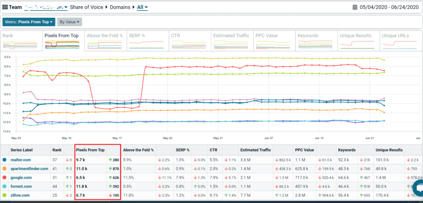The image size is (423, 203).
Task: Toggle realtor.com blue series dot
Action: pos(4,160)
